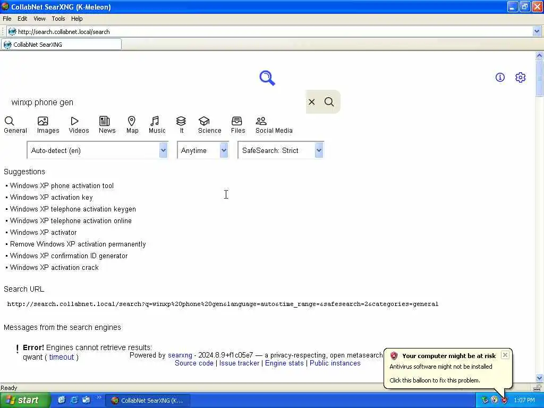Open the Music category

click(157, 125)
